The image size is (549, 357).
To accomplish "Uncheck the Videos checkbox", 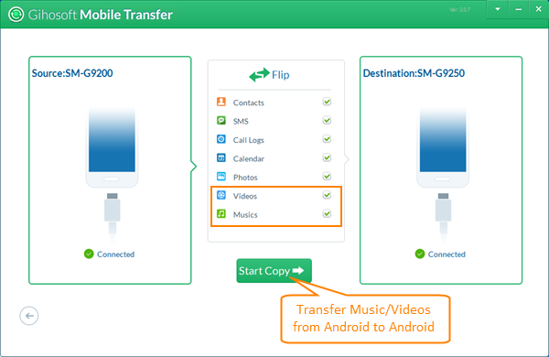I will 327,195.
